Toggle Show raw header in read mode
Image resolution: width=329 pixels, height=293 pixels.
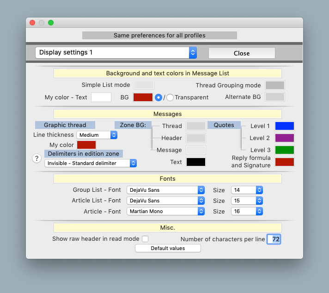[145, 239]
